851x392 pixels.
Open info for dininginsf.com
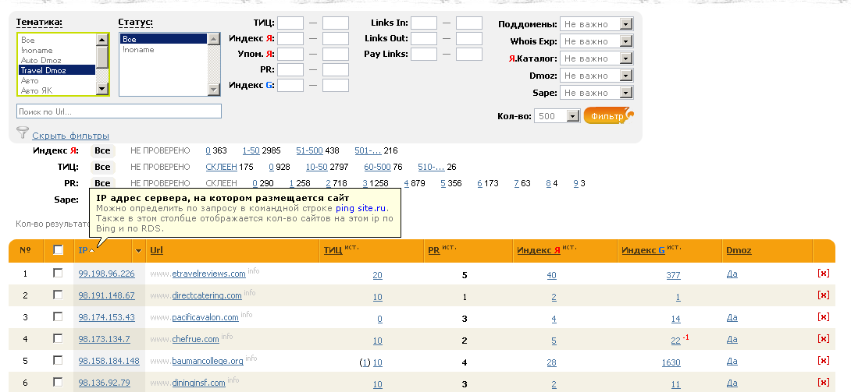click(x=233, y=380)
